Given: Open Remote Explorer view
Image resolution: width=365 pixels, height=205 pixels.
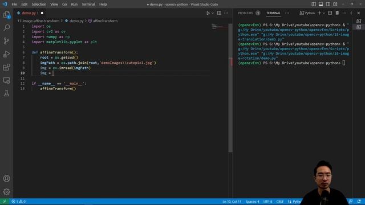Looking at the screenshot, I should pos(6,80).
